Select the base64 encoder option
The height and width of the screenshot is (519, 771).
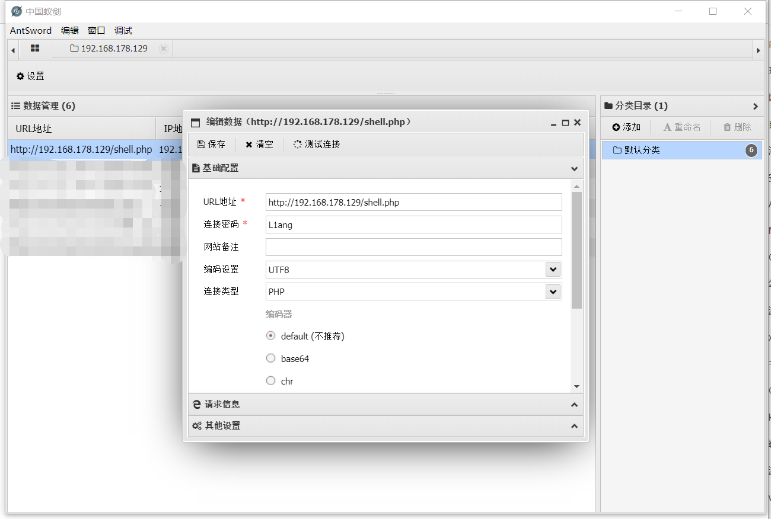[x=271, y=358]
